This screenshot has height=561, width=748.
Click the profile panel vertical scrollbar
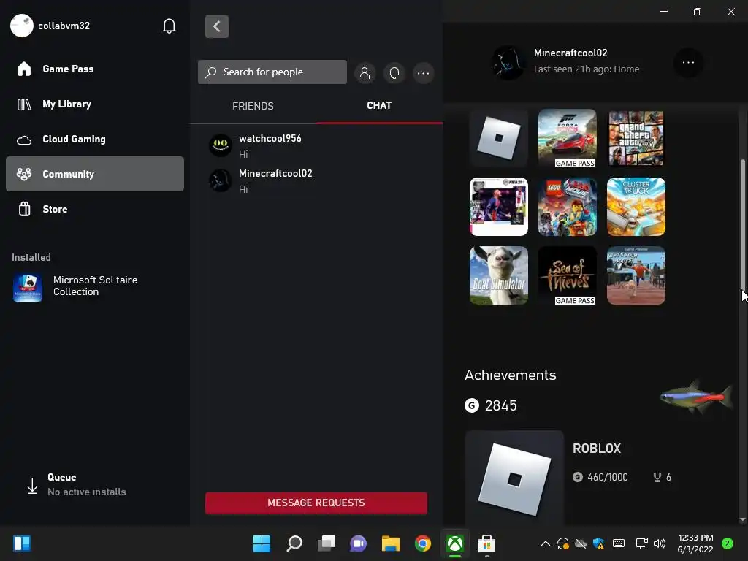pyautogui.click(x=743, y=224)
